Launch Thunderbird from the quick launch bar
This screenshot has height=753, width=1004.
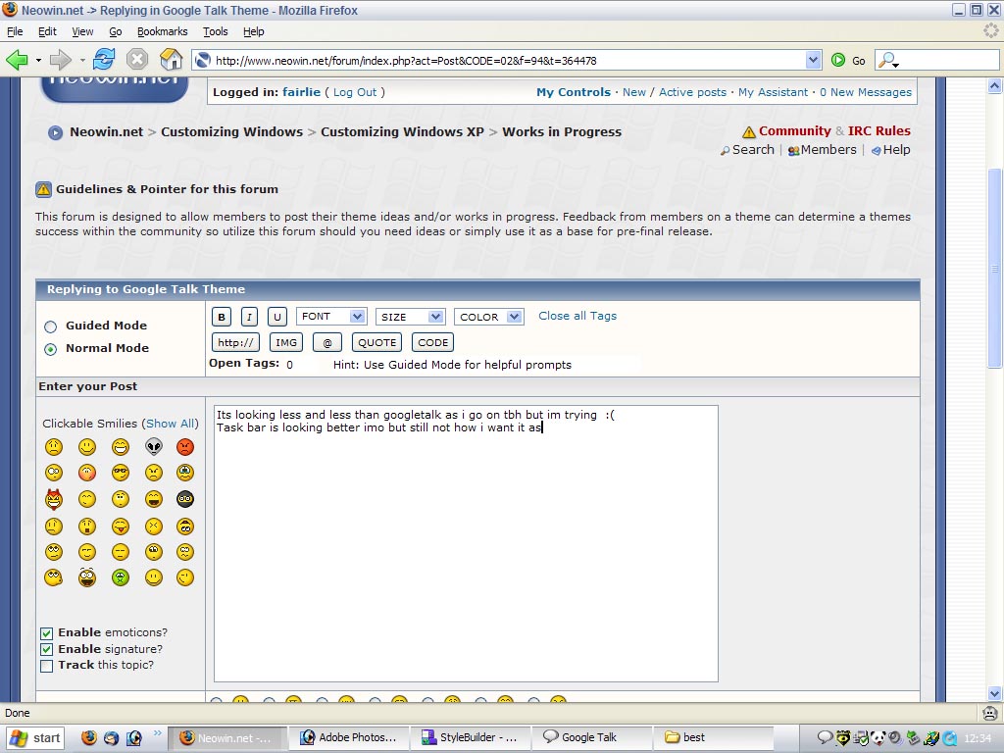[x=111, y=738]
